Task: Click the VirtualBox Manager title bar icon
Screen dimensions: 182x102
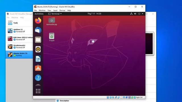Action: [x=8, y=14]
